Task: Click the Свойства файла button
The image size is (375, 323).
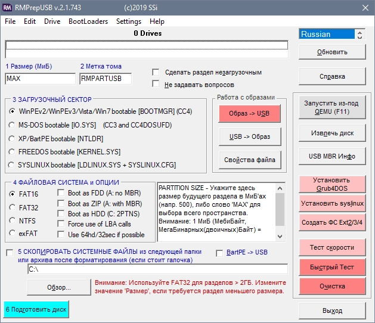Action: coord(250,160)
